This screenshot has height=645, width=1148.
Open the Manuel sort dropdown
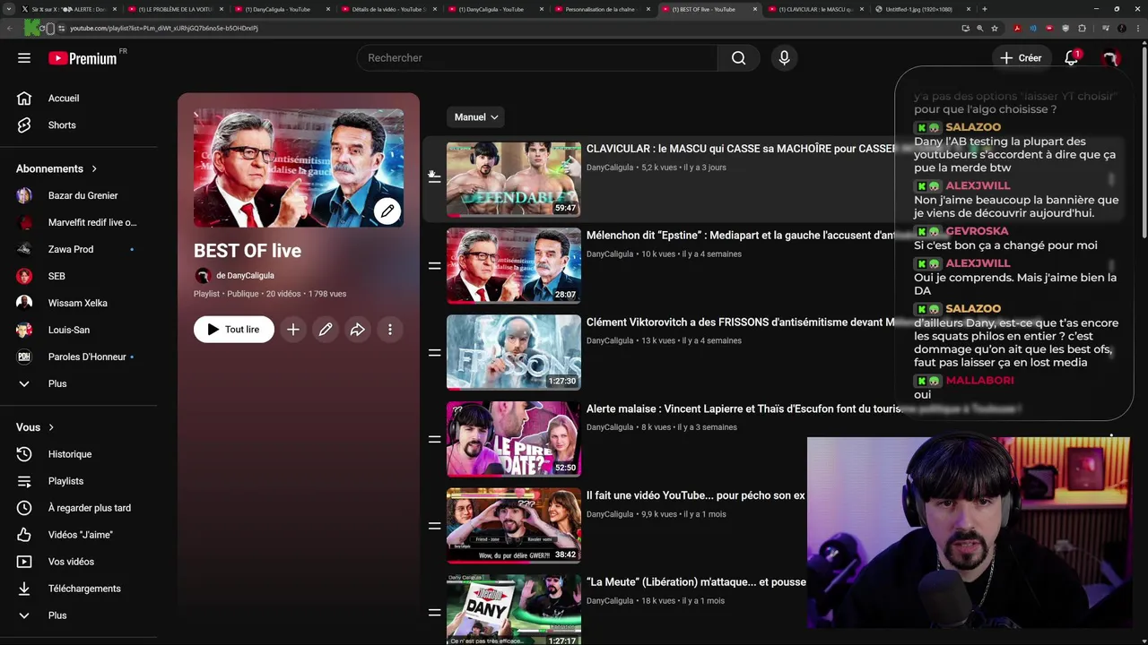[475, 117]
